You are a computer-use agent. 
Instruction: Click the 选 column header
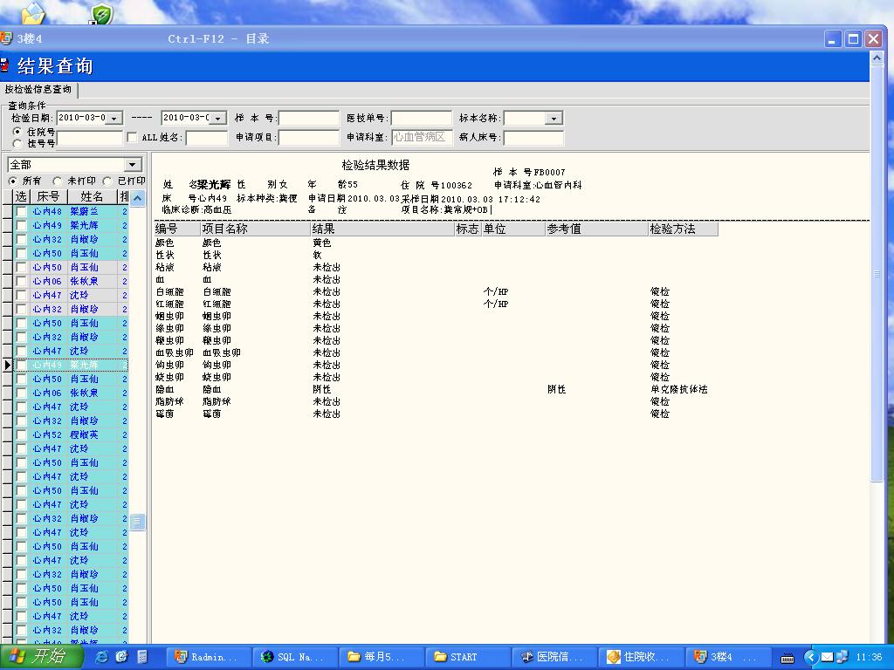[21, 196]
